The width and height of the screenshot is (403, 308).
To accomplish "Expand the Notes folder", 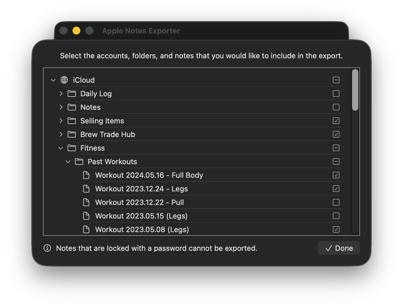I will pyautogui.click(x=61, y=107).
